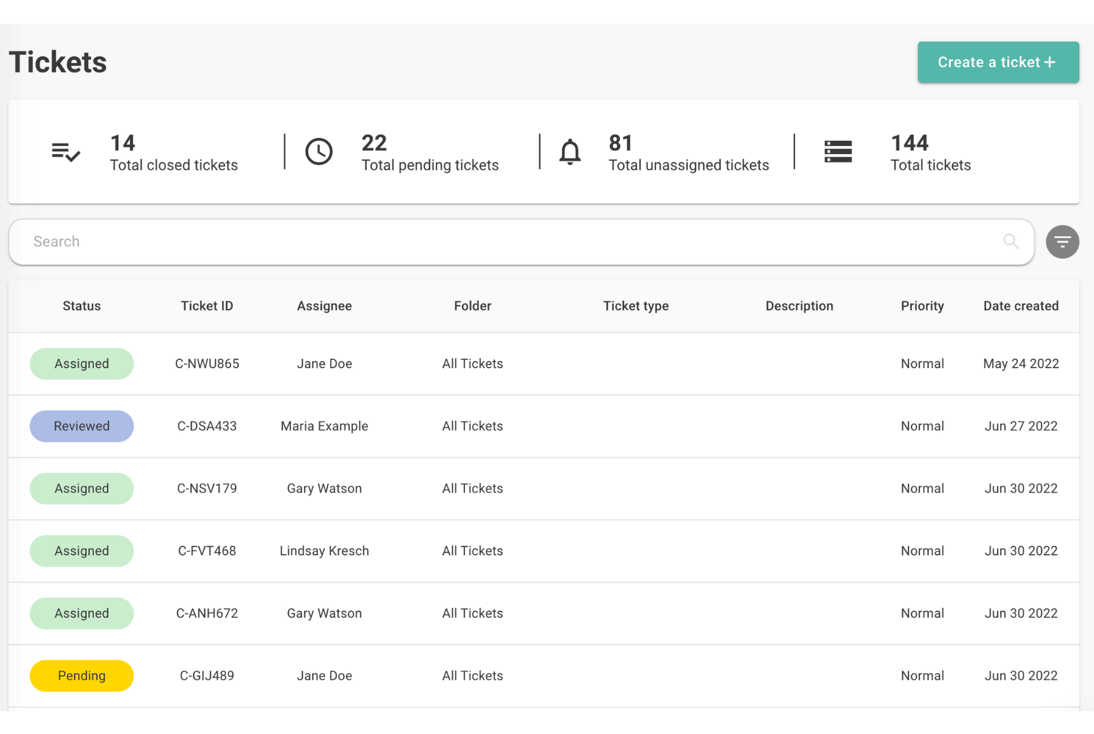The image size is (1094, 734).
Task: Sort by the Status column header
Action: 82,306
